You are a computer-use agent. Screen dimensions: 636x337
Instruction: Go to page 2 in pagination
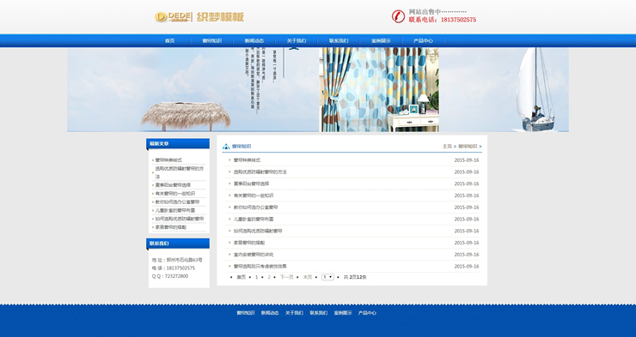click(269, 277)
